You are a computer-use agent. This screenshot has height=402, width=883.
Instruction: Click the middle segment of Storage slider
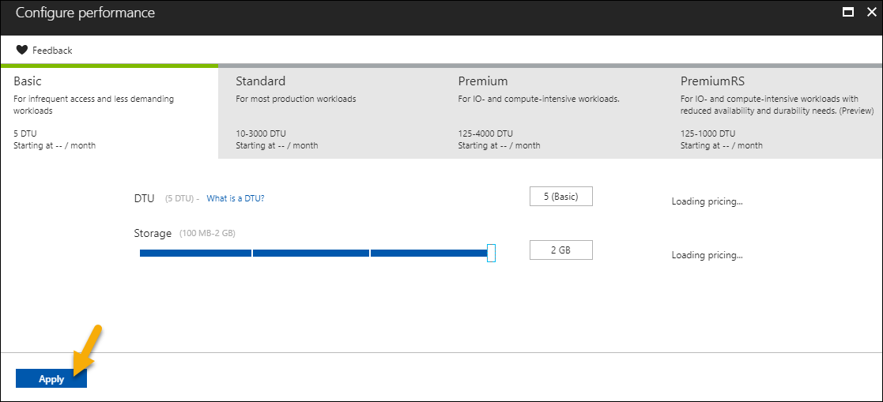click(x=311, y=253)
